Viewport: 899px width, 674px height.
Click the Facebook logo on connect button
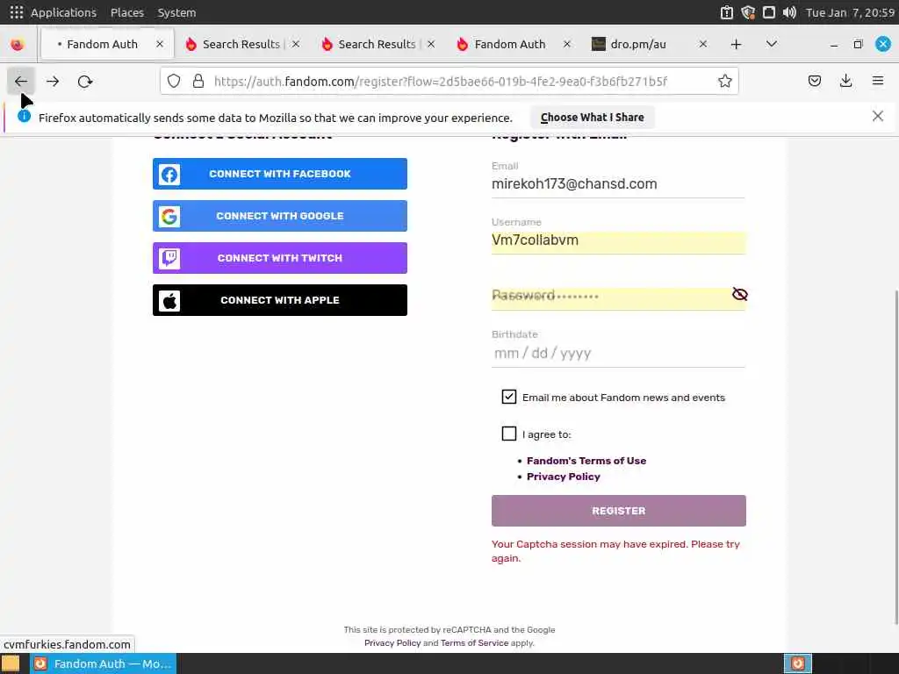pyautogui.click(x=169, y=175)
